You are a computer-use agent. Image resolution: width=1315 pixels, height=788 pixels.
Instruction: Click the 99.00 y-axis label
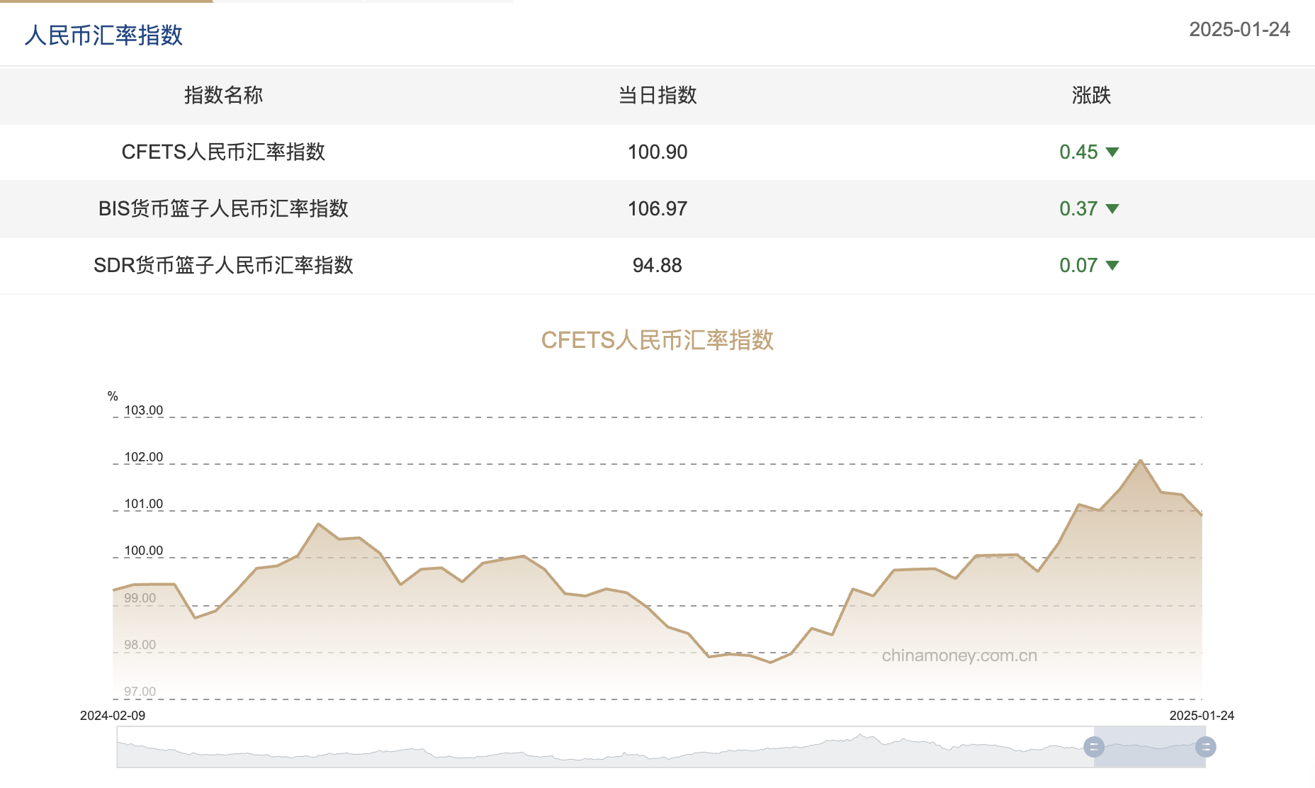(x=140, y=598)
